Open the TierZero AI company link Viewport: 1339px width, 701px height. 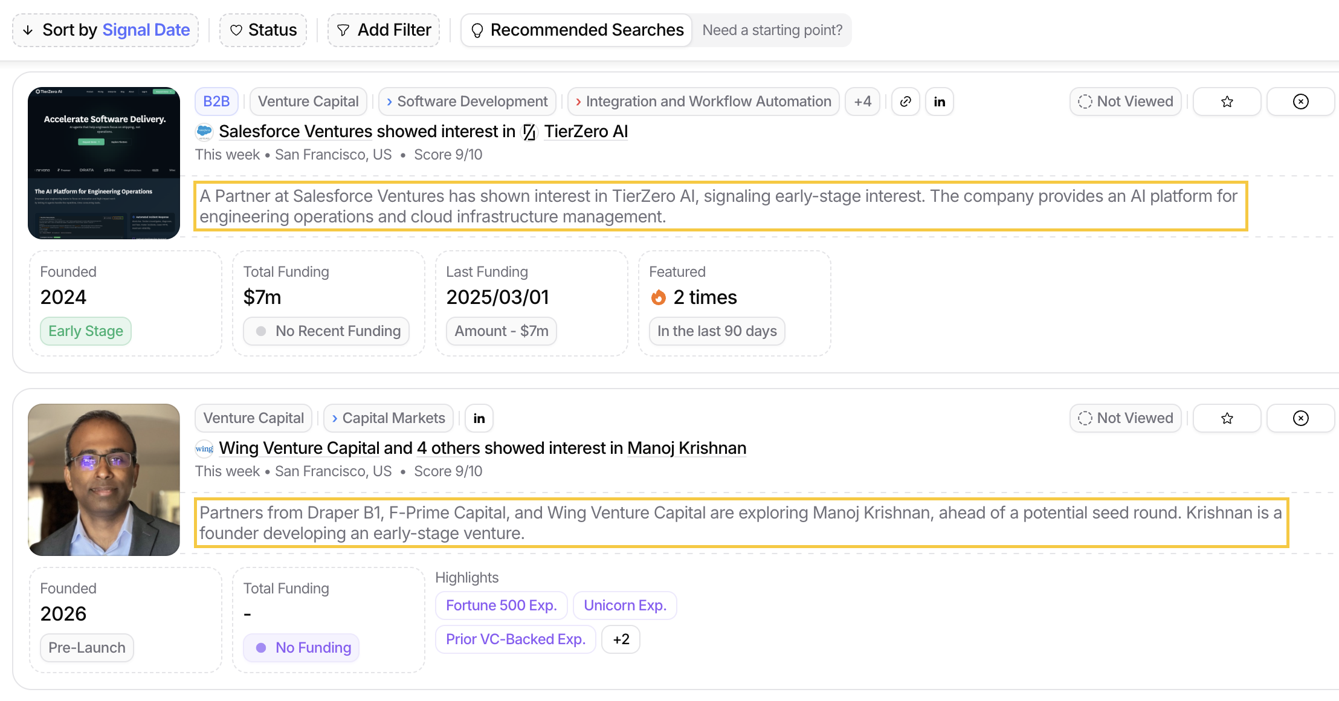tap(585, 132)
